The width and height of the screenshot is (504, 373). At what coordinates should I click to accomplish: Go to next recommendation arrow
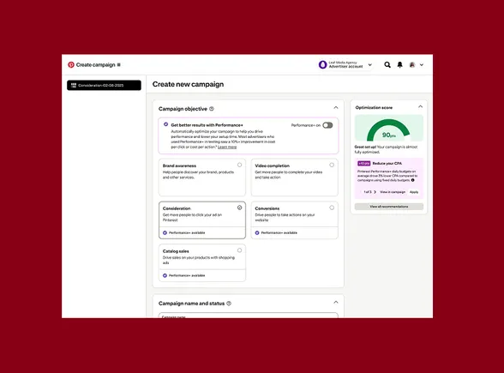coord(375,192)
